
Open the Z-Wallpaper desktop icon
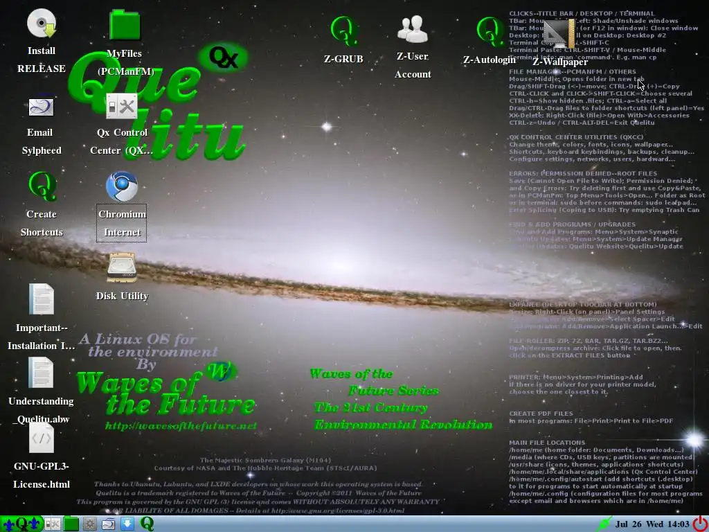click(x=559, y=34)
